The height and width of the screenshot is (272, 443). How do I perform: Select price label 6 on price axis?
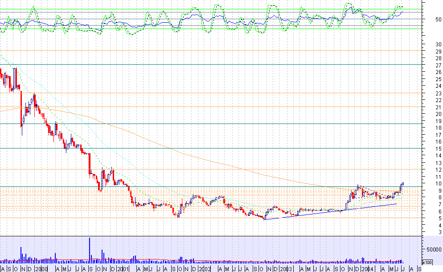click(x=440, y=211)
